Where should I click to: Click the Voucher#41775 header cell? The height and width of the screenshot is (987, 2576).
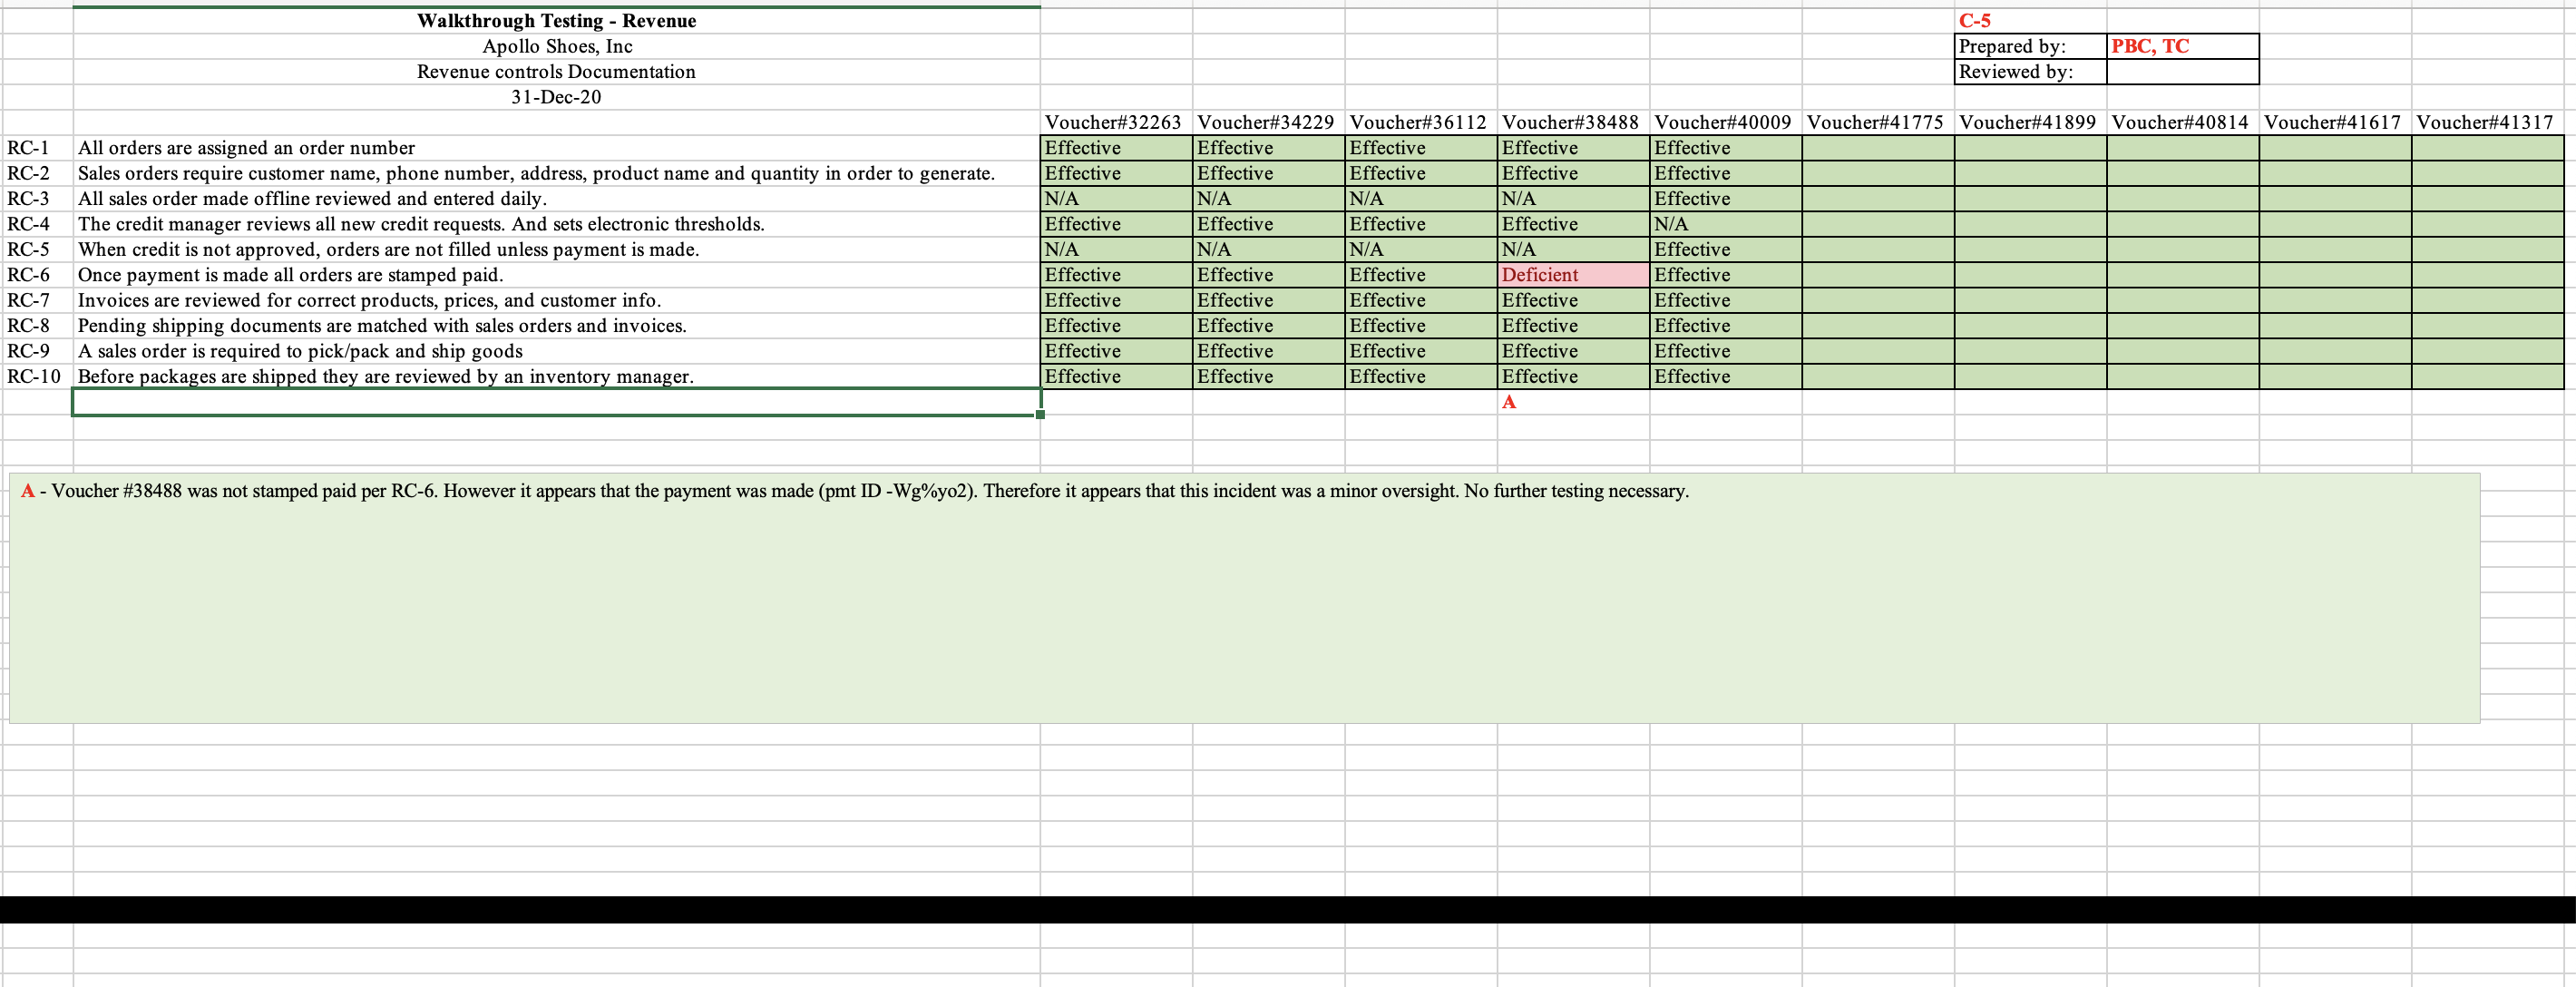pos(1876,122)
